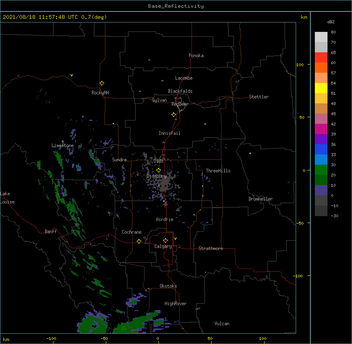Click the Ponoka city label

pos(196,56)
